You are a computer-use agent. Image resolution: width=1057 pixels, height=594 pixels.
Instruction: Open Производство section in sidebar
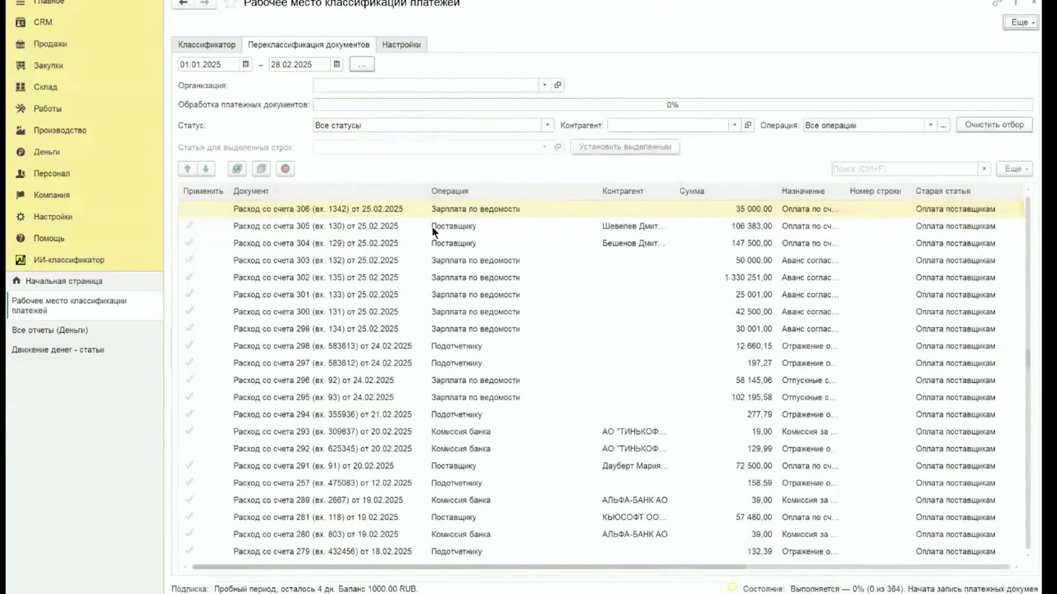point(60,130)
